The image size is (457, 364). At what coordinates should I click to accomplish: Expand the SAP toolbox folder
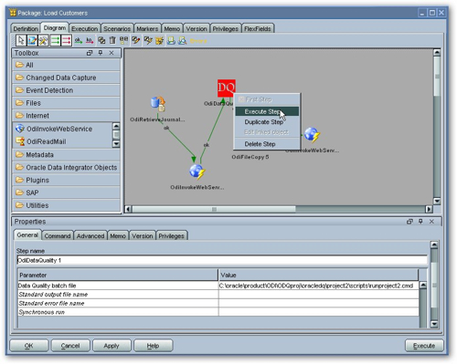(x=66, y=192)
